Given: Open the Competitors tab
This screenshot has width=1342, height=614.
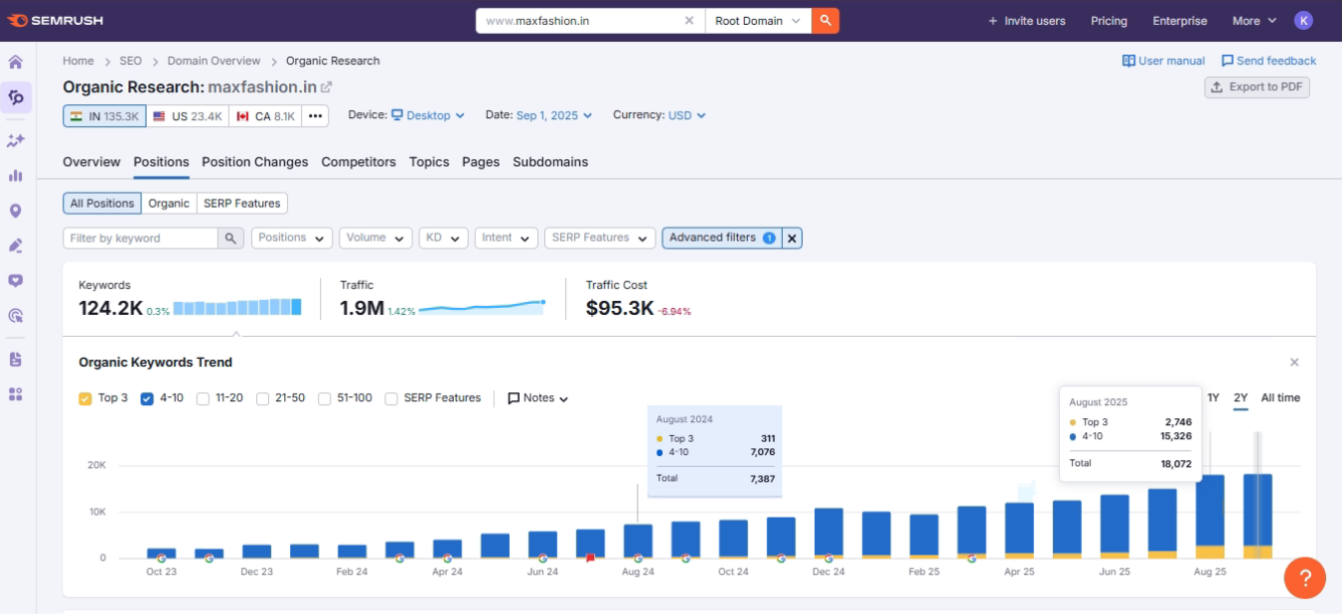Looking at the screenshot, I should [x=359, y=162].
